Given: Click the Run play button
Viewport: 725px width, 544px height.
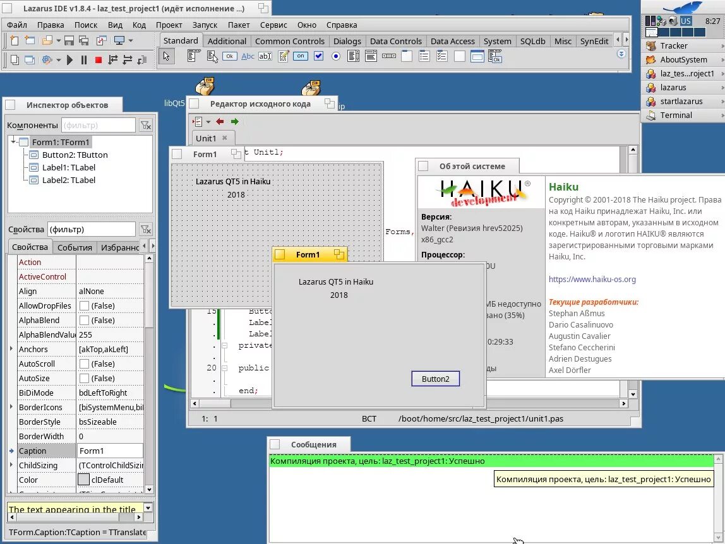Looking at the screenshot, I should tap(69, 59).
